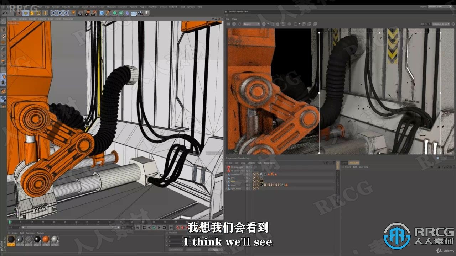Click the RenderView snowflake freeze icon

[289, 24]
